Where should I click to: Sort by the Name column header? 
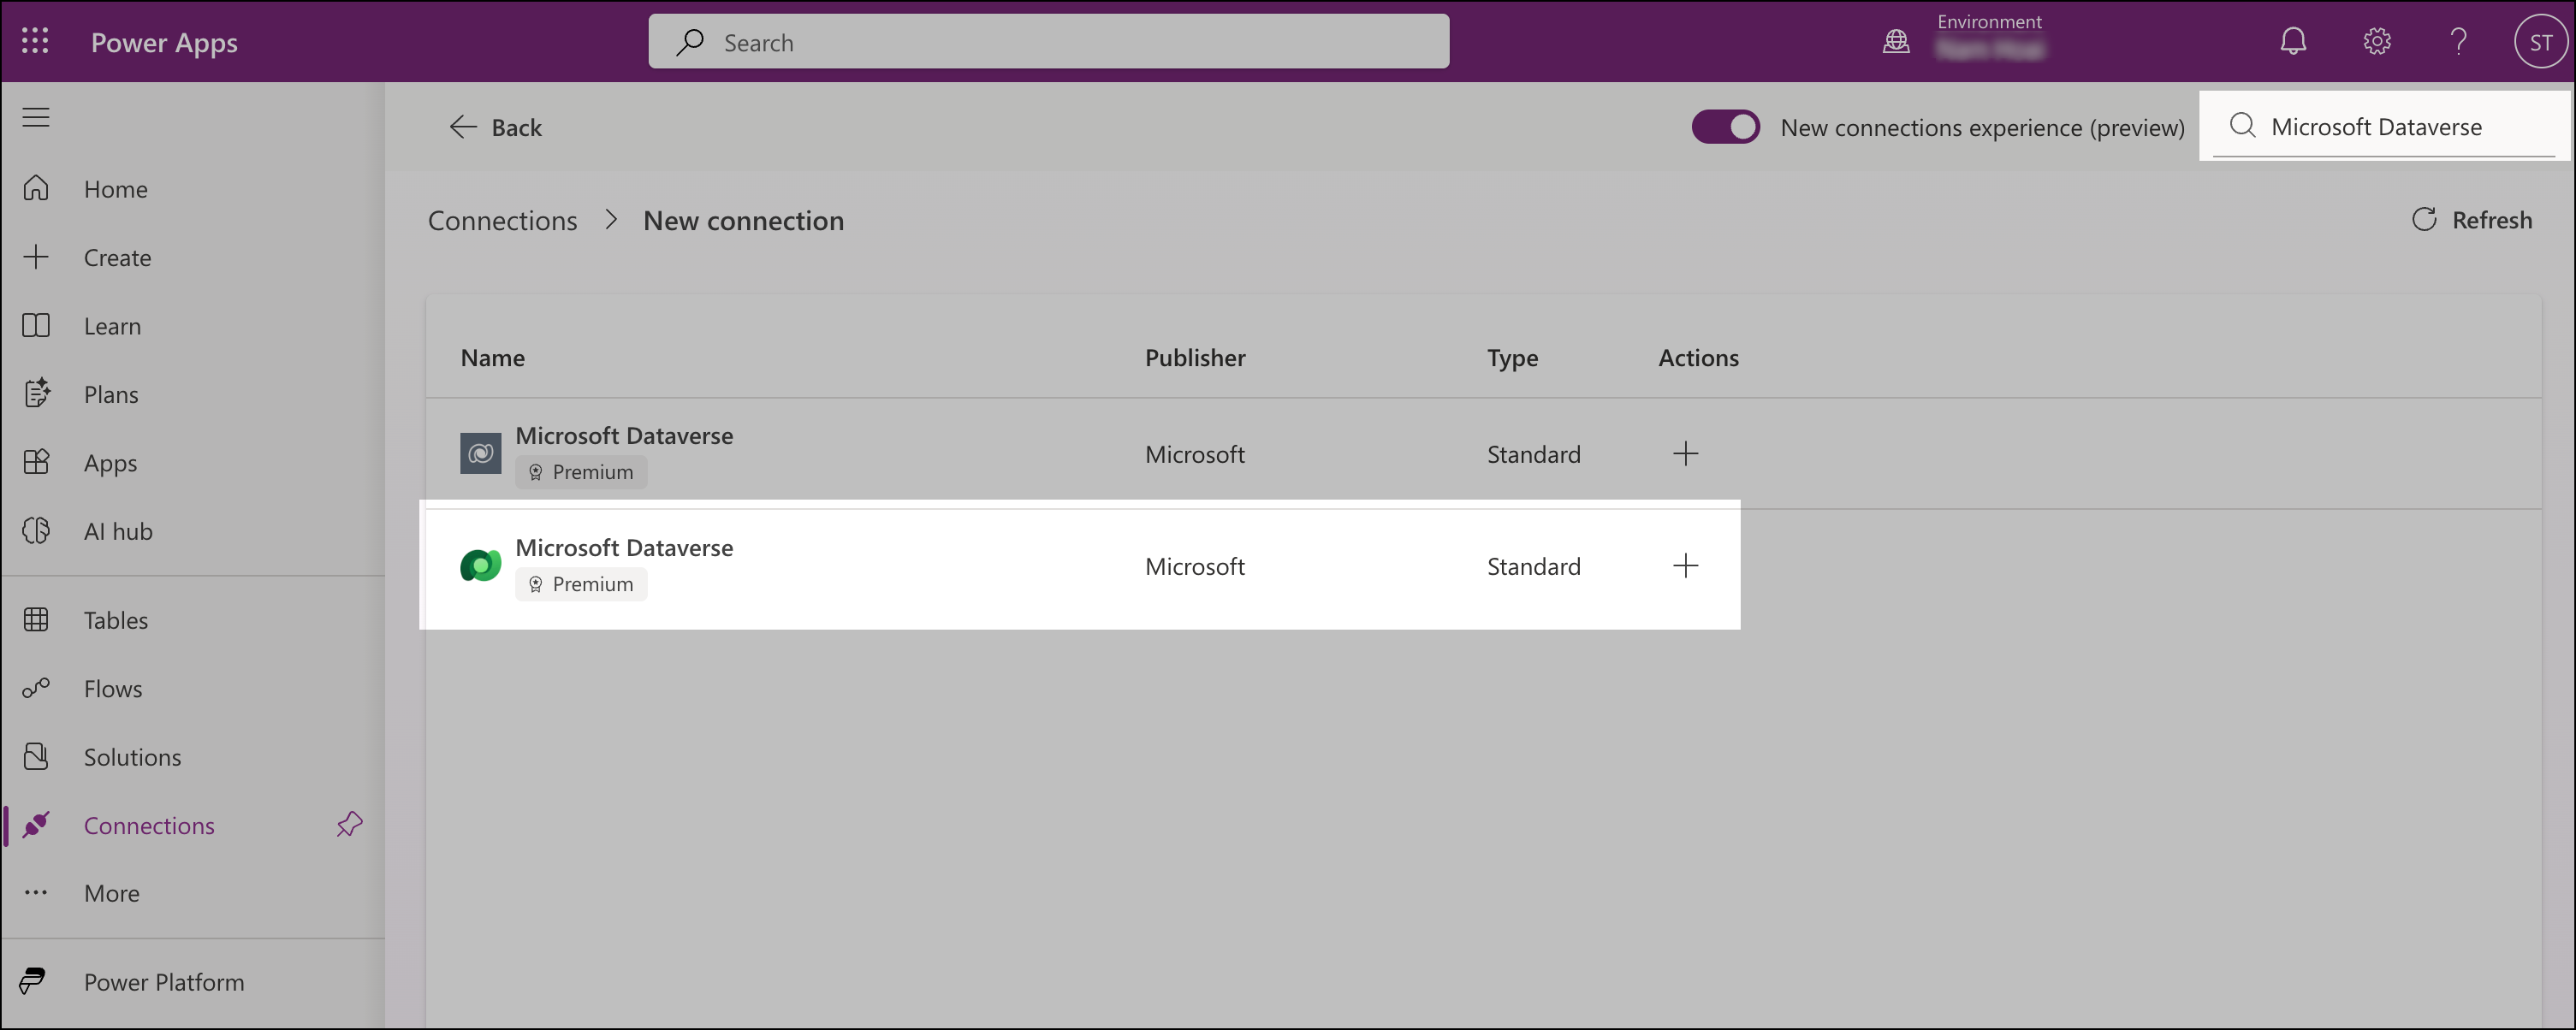click(x=493, y=358)
